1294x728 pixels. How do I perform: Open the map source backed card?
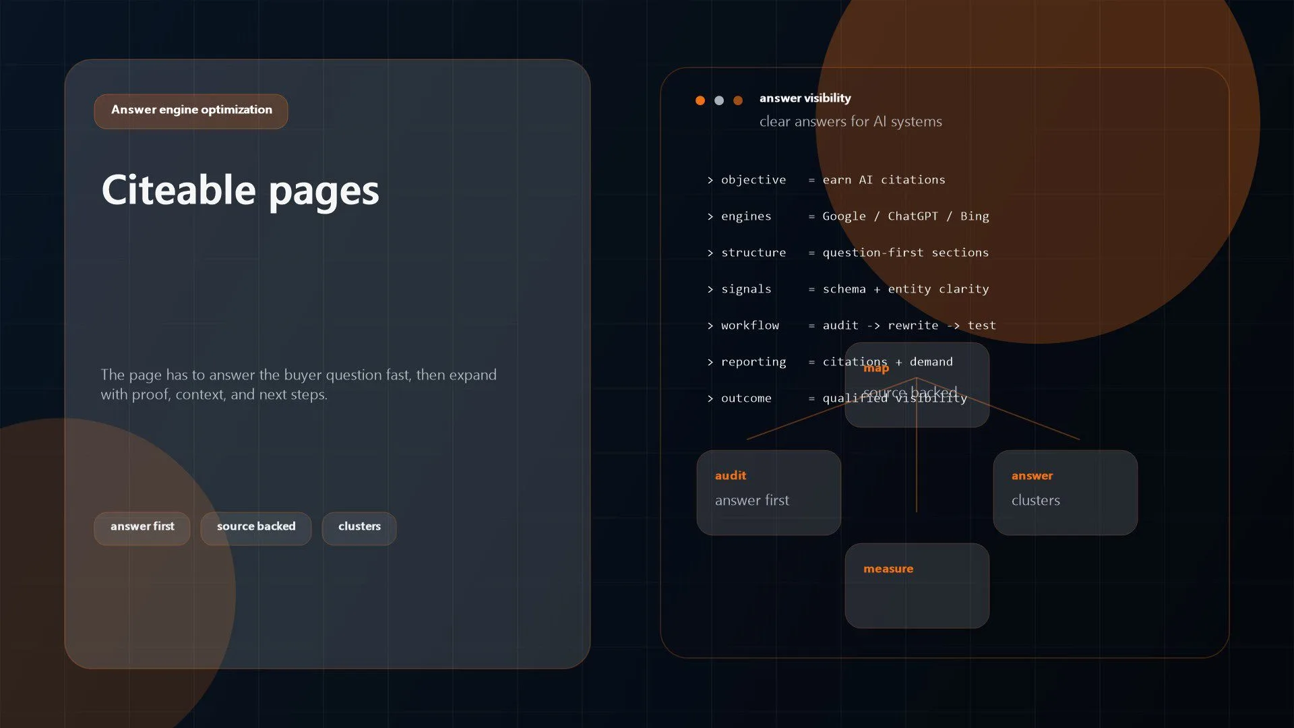pos(917,385)
